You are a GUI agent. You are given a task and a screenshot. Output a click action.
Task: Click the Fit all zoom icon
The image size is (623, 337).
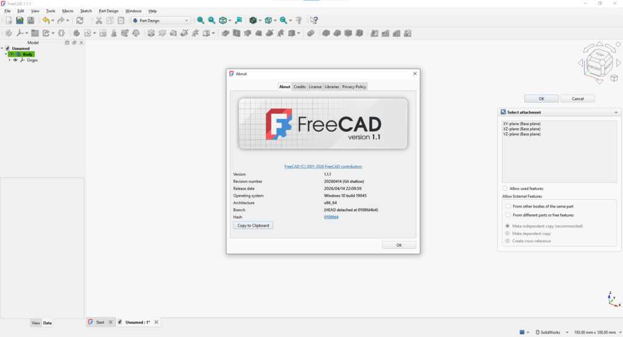(x=201, y=21)
